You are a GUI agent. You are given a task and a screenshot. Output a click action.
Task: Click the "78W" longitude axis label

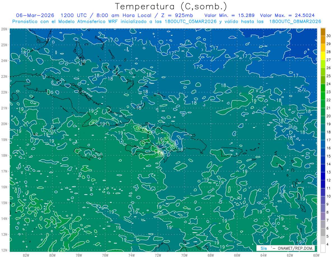coord(79,255)
